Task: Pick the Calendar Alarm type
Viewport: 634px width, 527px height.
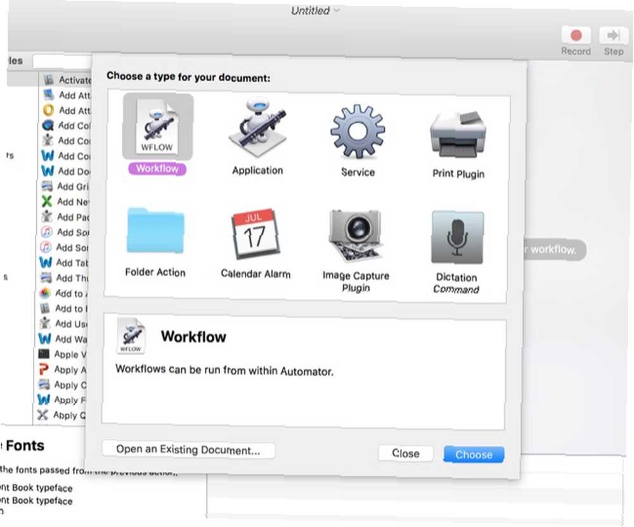Action: click(x=256, y=243)
